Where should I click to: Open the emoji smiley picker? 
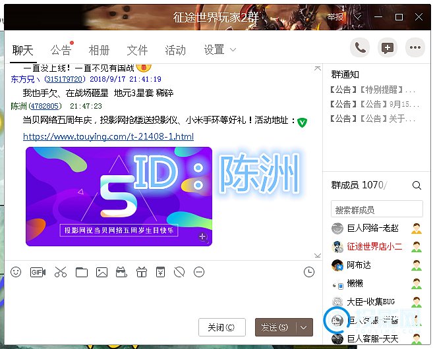[16, 272]
